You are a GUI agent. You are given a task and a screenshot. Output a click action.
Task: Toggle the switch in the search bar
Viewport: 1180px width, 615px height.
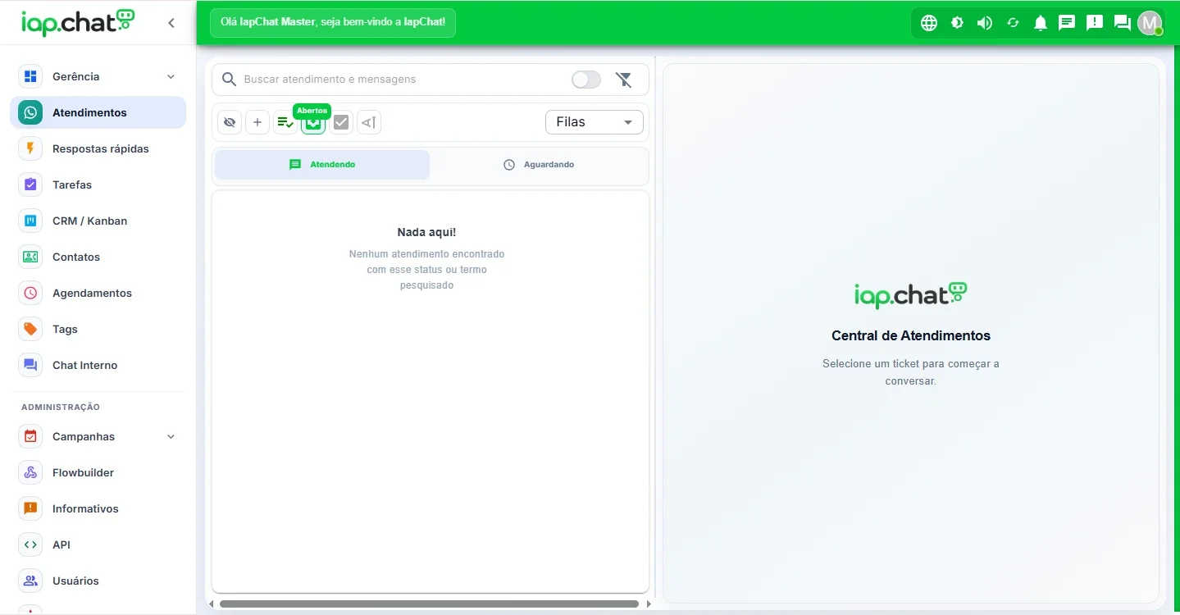(586, 80)
